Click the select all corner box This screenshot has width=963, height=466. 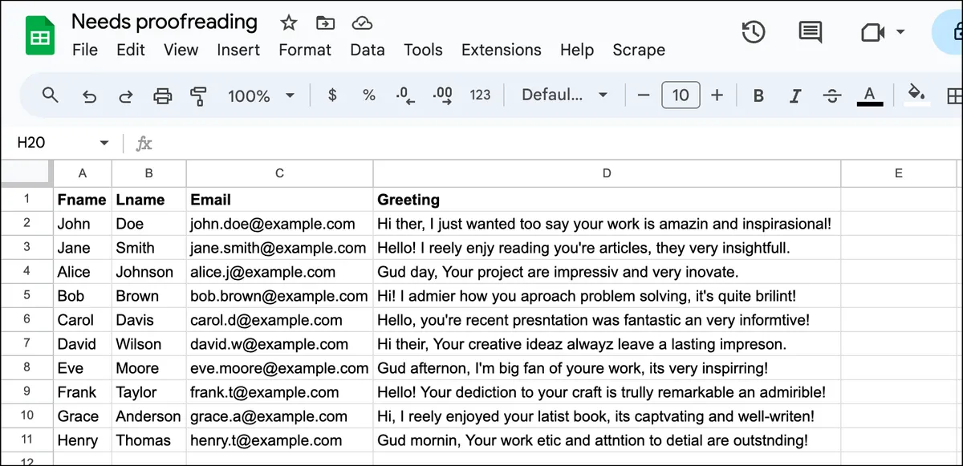tap(26, 173)
